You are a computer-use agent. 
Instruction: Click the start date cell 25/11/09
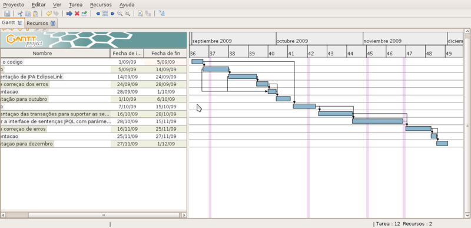point(127,136)
